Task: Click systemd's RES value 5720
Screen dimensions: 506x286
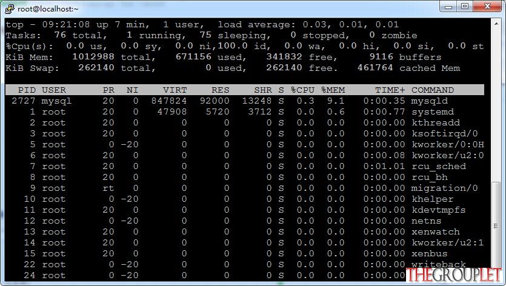Action: (x=218, y=112)
